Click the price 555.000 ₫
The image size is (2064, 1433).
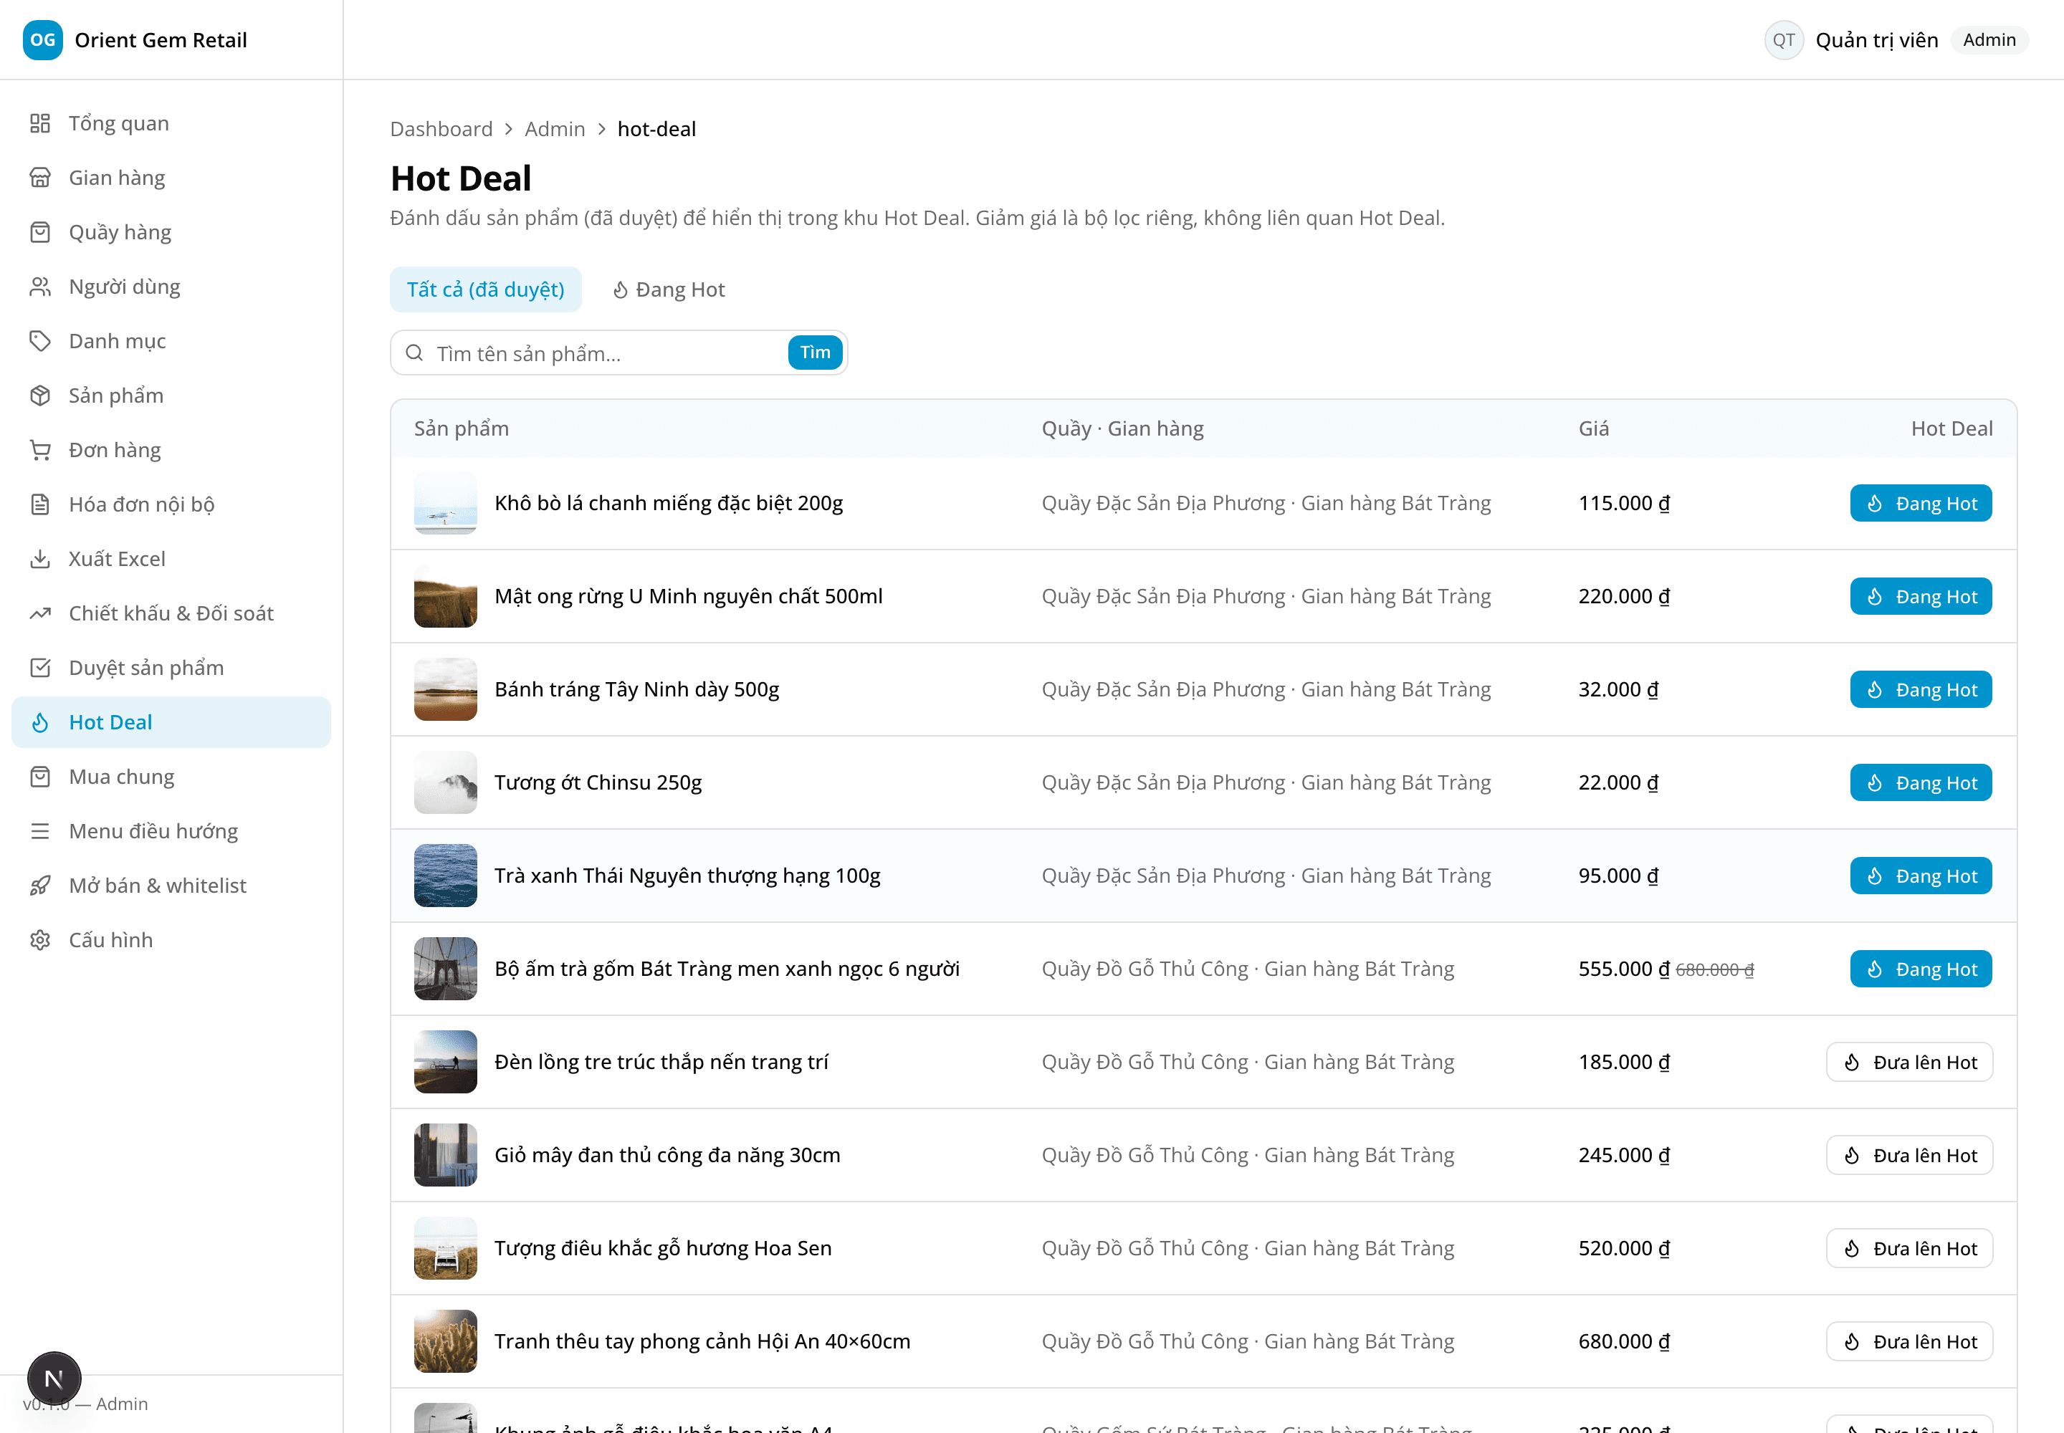1624,969
